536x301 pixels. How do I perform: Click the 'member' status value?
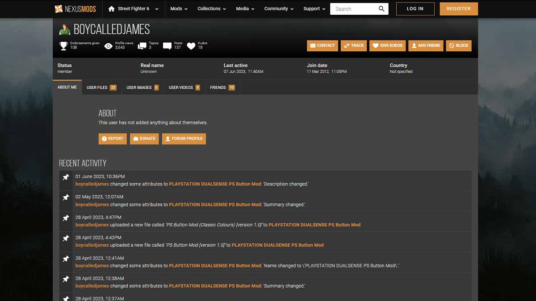(x=65, y=72)
